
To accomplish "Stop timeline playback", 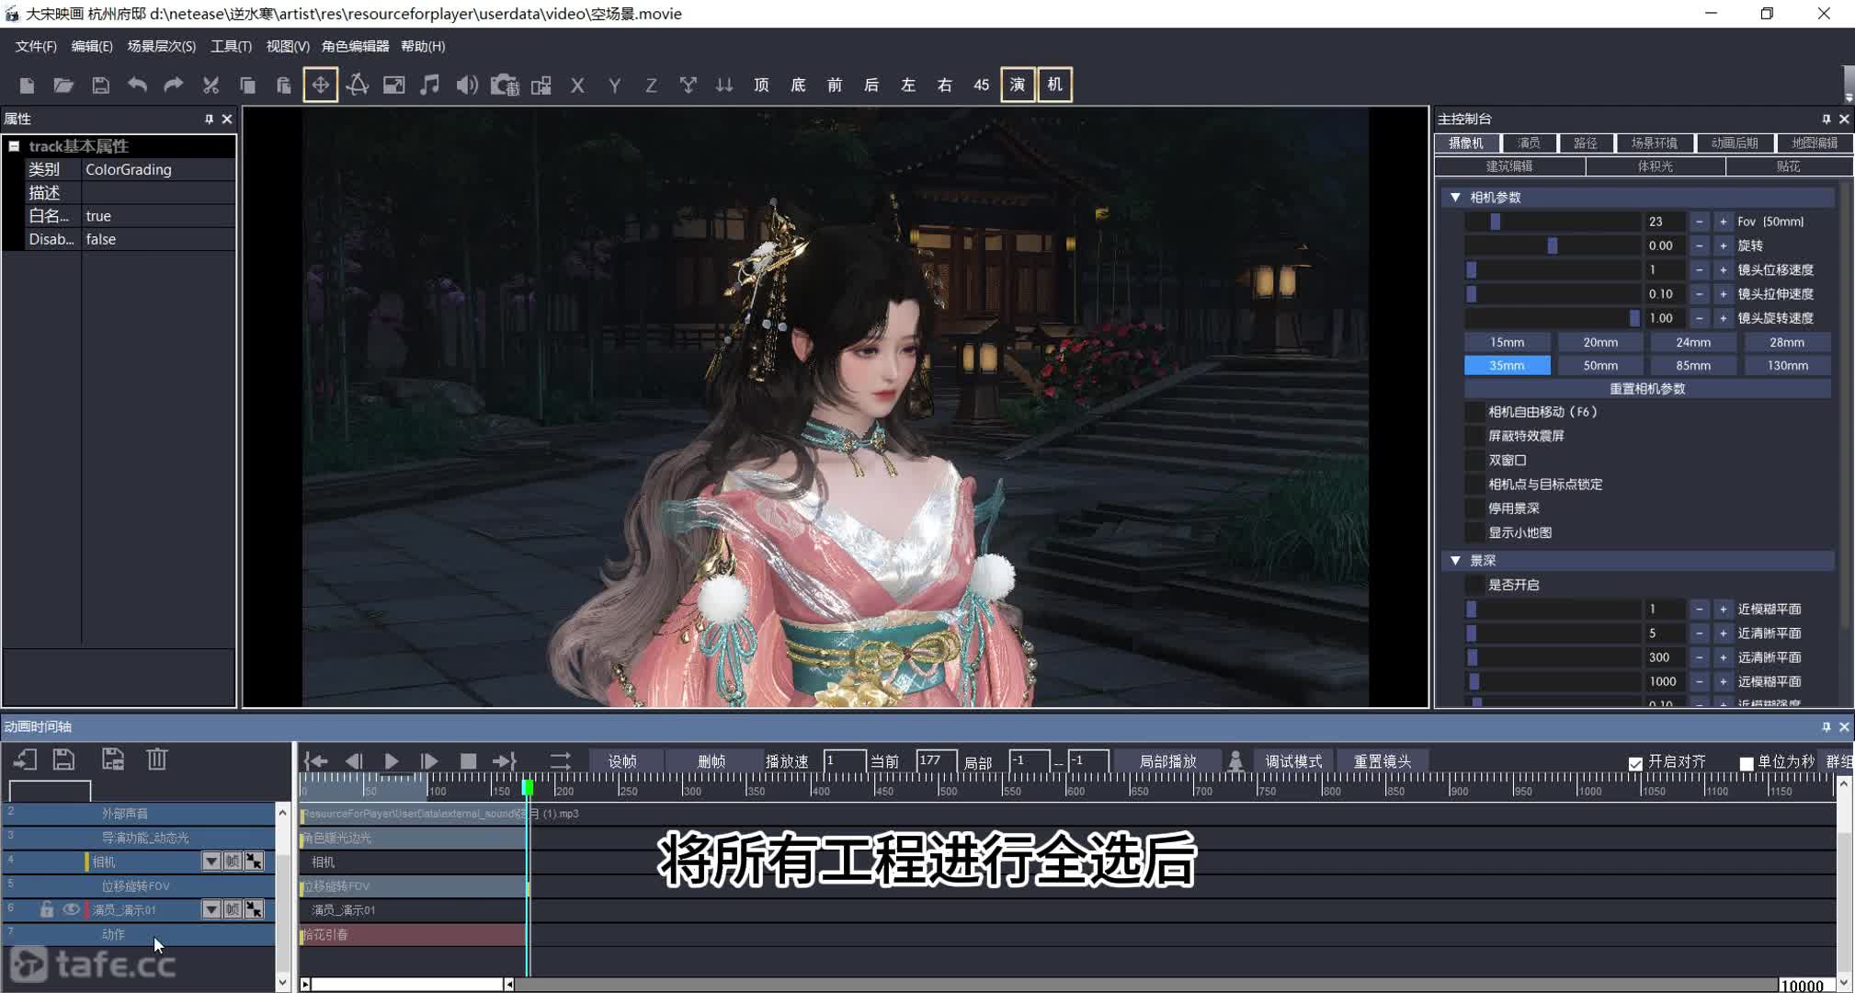I will [x=468, y=761].
